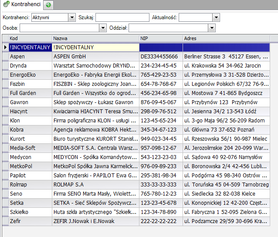Click address ul. Boronowska 2/4 42-456

point(226,166)
